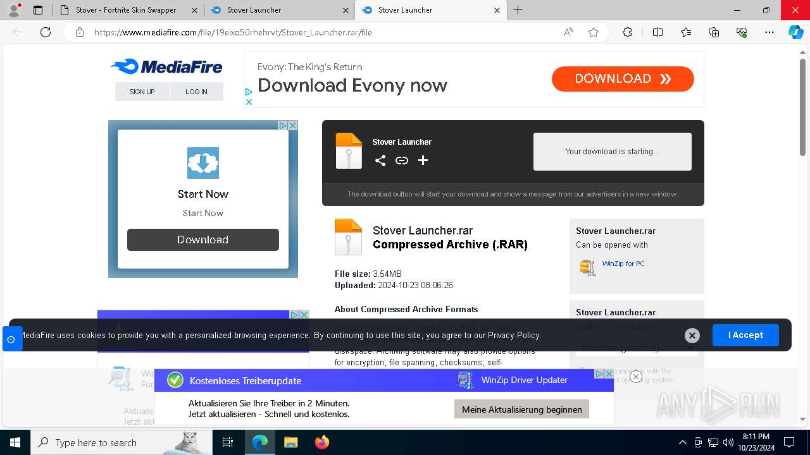Open Windows Start menu
Screen dimensions: 810x455
point(15,442)
